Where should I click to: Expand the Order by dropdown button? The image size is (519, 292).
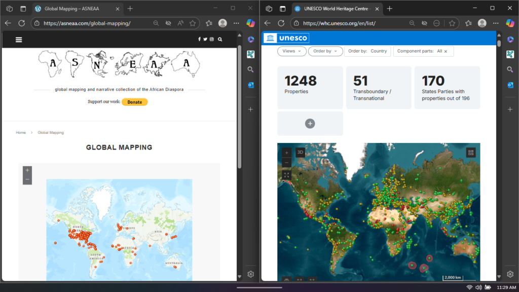pyautogui.click(x=325, y=51)
